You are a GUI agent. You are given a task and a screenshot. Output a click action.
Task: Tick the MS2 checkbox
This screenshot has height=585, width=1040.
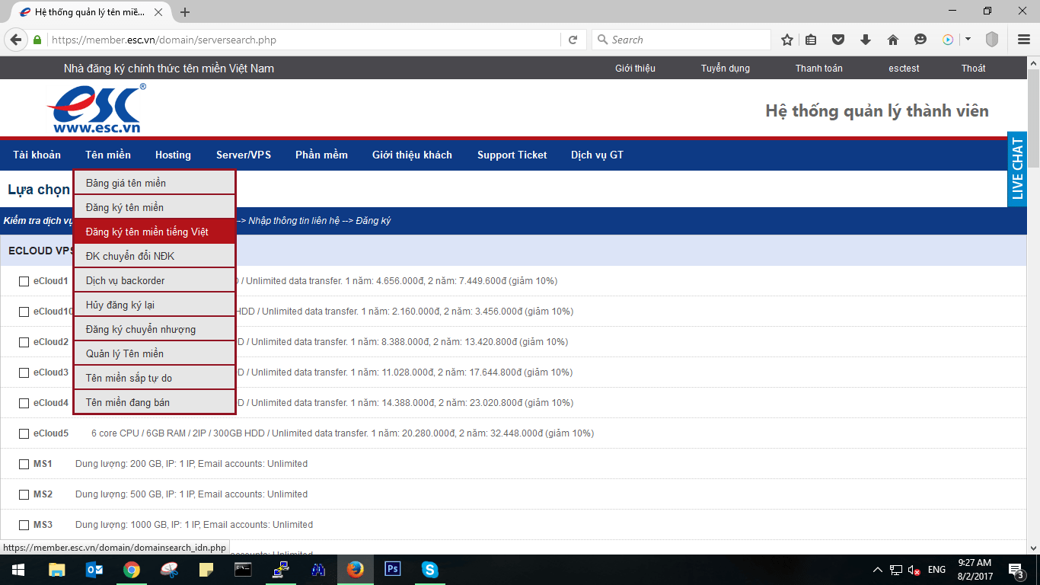point(24,494)
